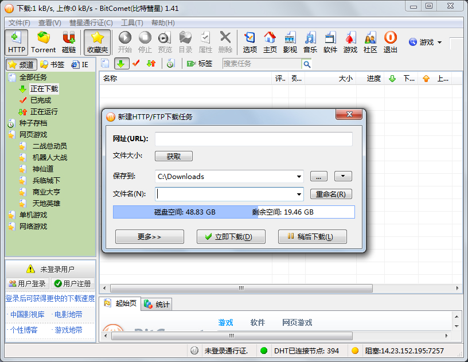
Task: Select 已完成 in the sidebar tree
Action: click(x=41, y=100)
